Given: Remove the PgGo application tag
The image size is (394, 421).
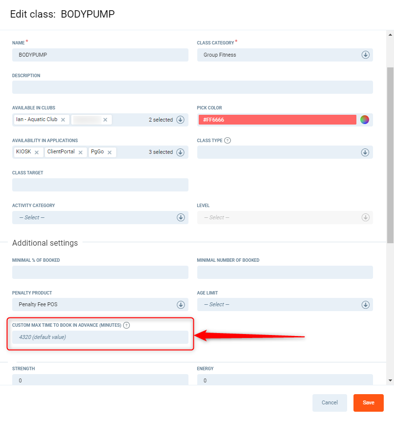Looking at the screenshot, I should coord(109,152).
